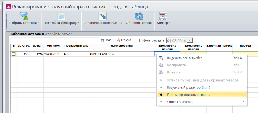Click the green dot next to Визуальный редактор

point(161,87)
